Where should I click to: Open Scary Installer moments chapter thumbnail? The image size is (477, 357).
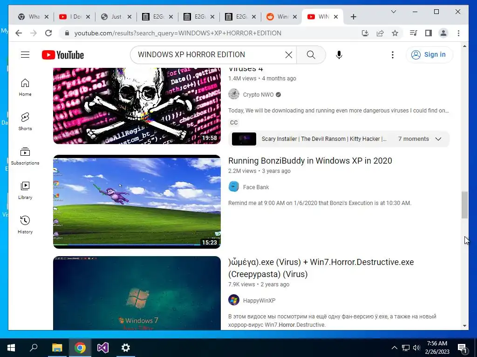pos(244,139)
